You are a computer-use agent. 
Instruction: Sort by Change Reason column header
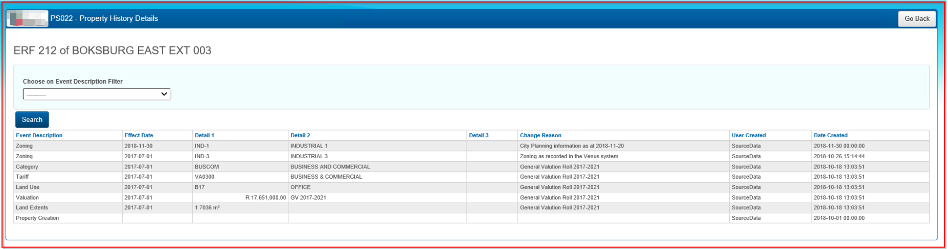click(540, 136)
